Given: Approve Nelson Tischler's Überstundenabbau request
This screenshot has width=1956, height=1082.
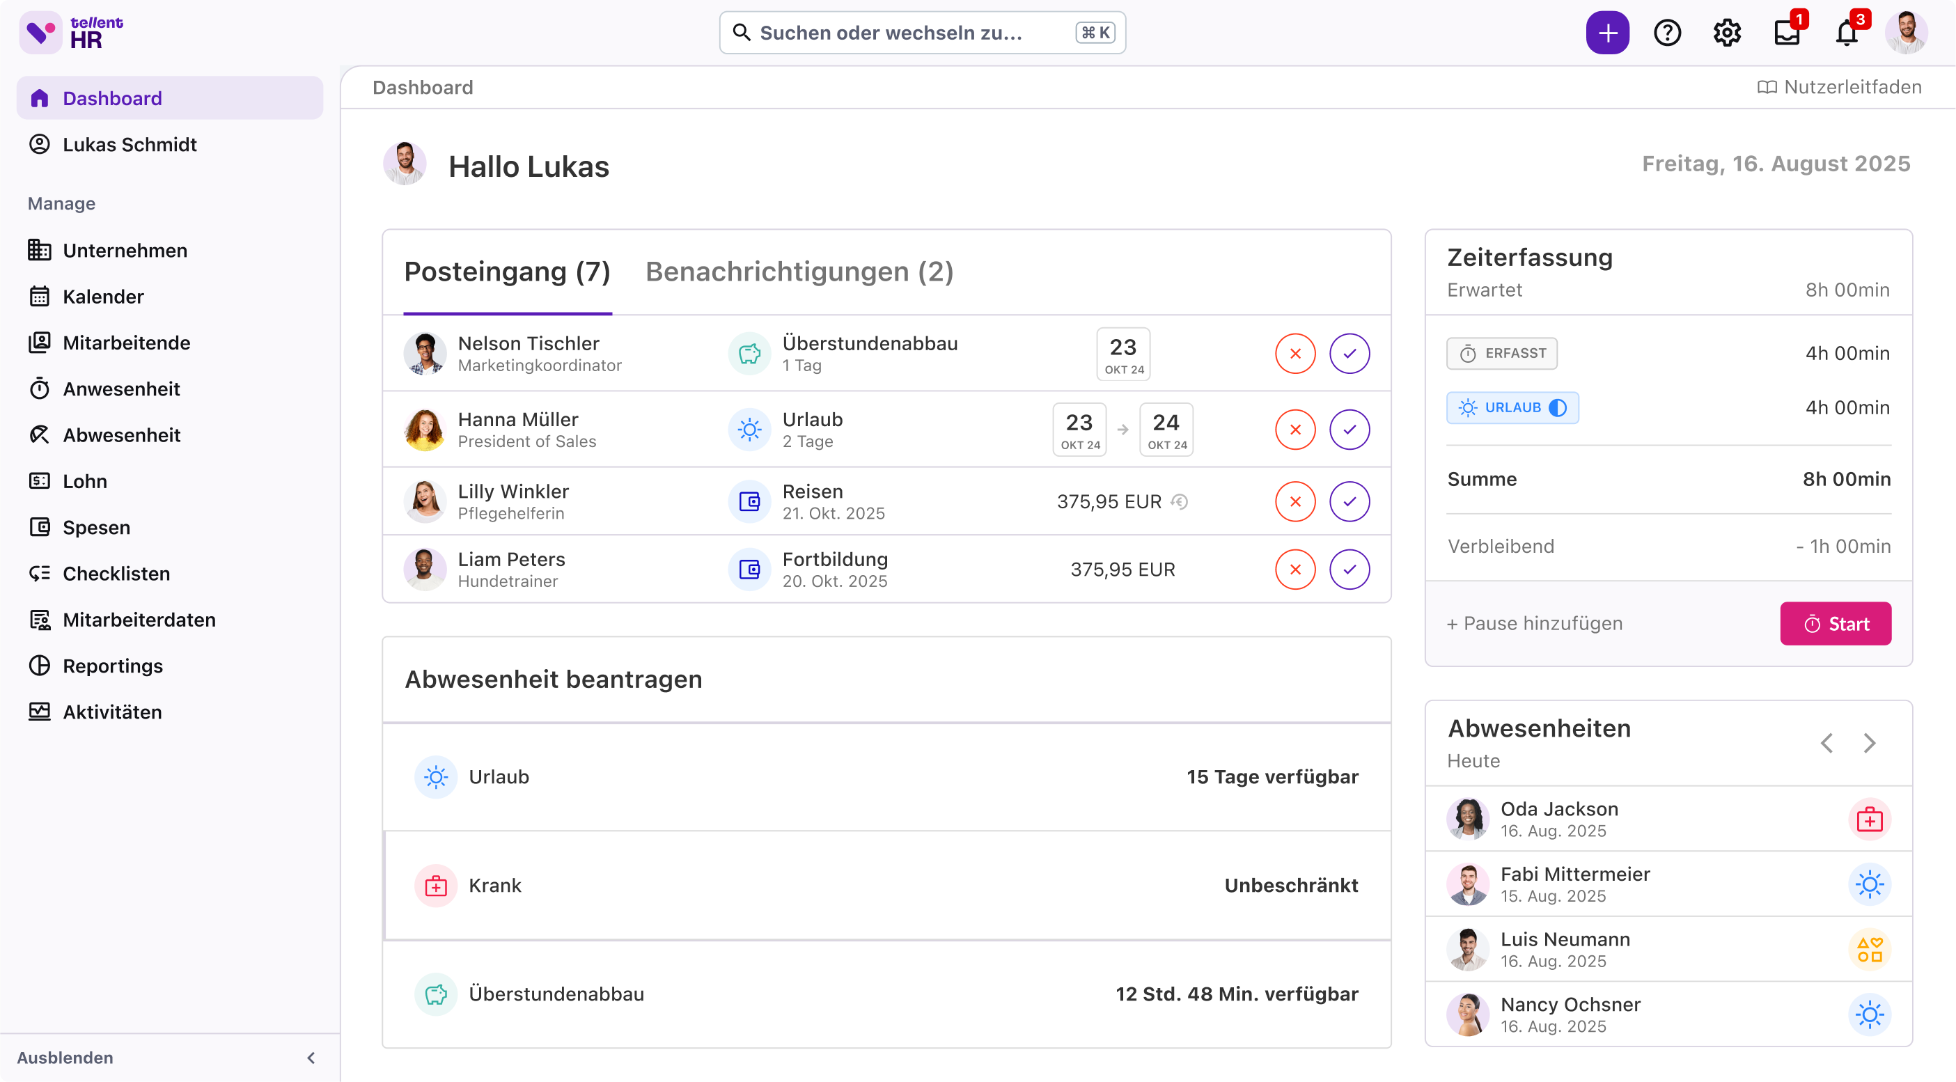Looking at the screenshot, I should [x=1350, y=353].
